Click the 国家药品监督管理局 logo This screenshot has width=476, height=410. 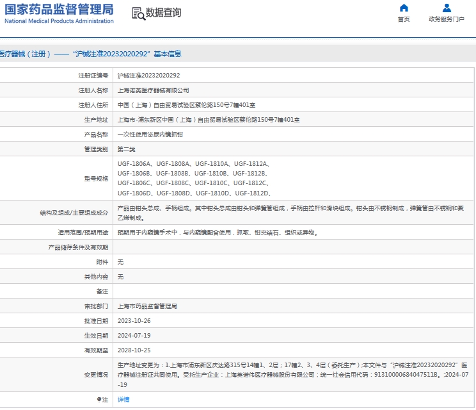(x=59, y=10)
